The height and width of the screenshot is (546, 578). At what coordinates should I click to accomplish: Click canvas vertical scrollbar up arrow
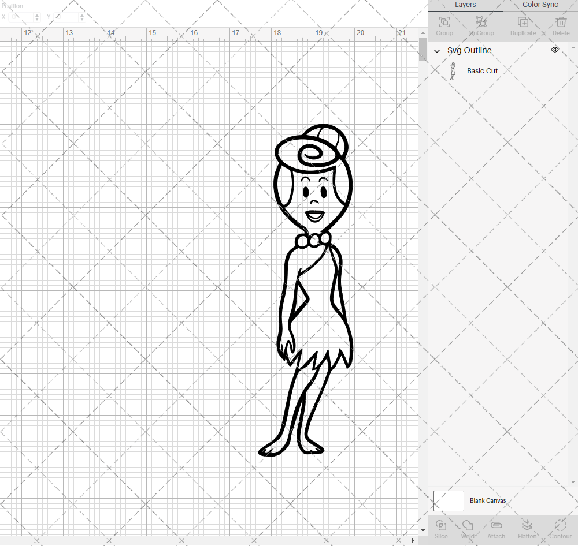tap(423, 33)
